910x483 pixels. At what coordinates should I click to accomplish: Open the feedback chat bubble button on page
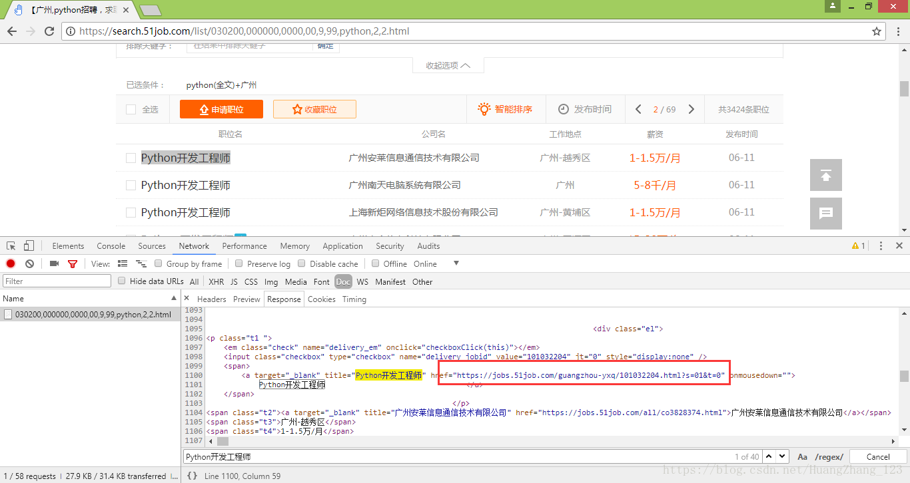pyautogui.click(x=826, y=214)
